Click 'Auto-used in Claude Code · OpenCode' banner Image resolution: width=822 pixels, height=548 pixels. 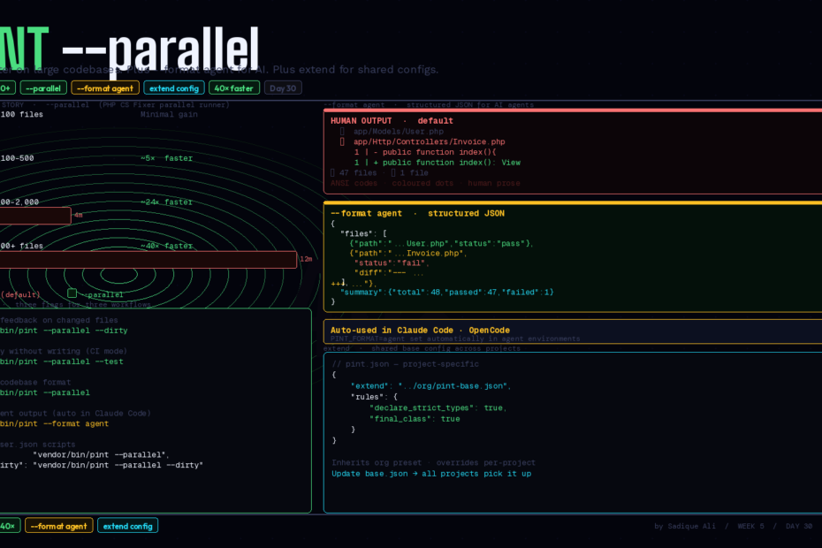click(428, 330)
